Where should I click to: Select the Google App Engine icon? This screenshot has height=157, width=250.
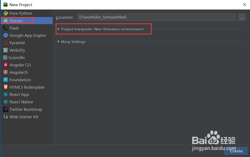tap(6, 35)
